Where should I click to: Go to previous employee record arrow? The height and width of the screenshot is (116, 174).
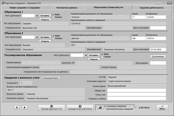point(17,107)
